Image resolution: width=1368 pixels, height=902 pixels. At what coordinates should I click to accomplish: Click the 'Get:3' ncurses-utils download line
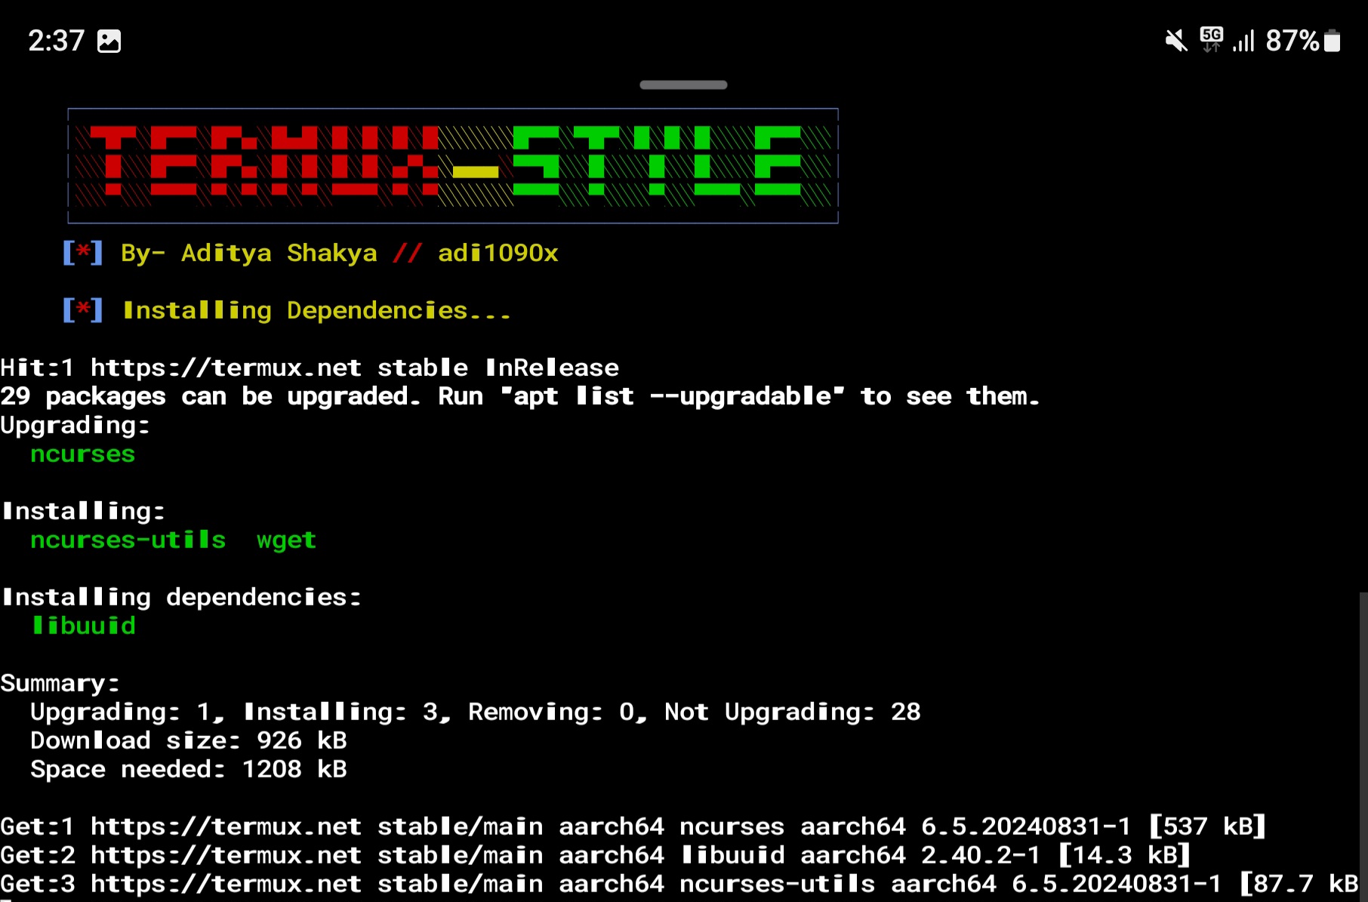coord(679,884)
